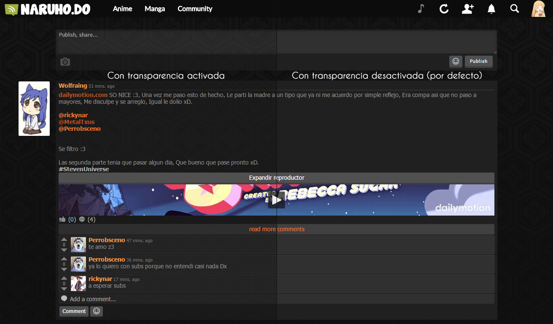Open Perrobsceno's name on "te amo z3"
Viewport: 553px width, 324px height.
pyautogui.click(x=107, y=240)
